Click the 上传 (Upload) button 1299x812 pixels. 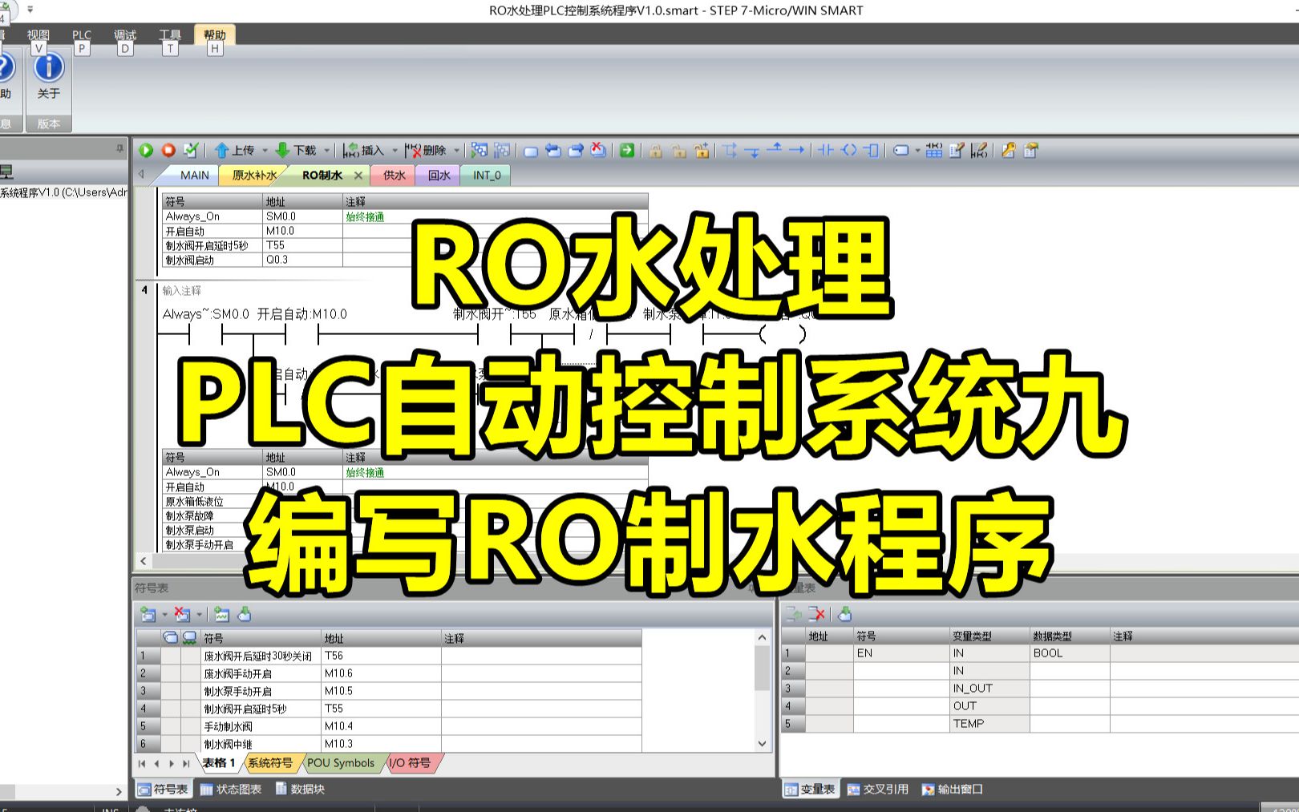click(234, 150)
